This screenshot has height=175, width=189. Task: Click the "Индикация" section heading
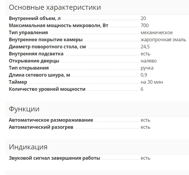point(28,147)
